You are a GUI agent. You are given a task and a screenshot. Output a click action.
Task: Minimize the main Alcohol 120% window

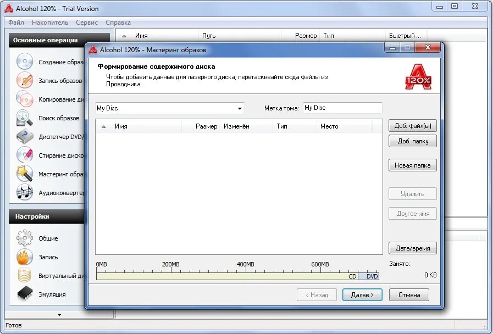440,6
